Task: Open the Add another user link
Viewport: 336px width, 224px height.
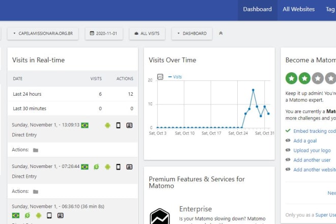Action: (x=312, y=160)
